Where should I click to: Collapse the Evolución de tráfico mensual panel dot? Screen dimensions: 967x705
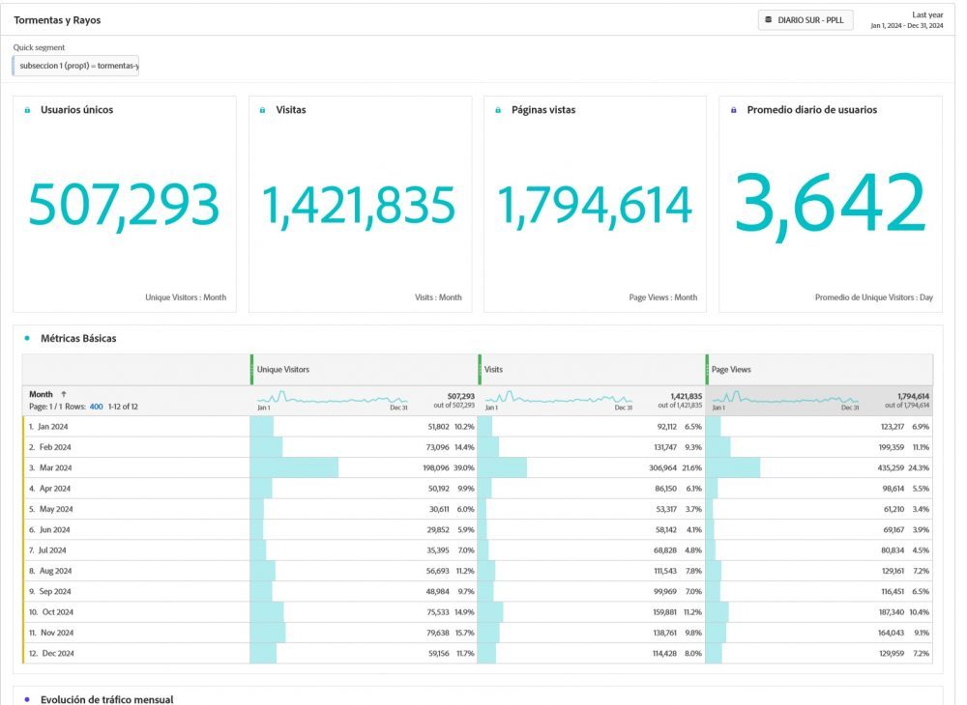(26, 699)
